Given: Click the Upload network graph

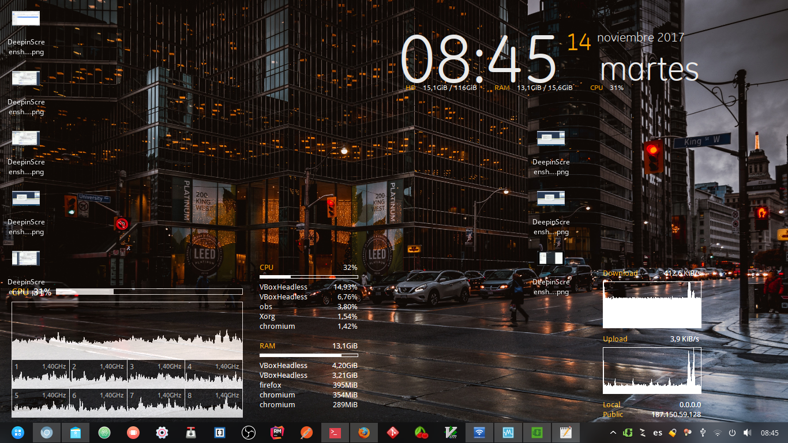Looking at the screenshot, I should pos(652,370).
